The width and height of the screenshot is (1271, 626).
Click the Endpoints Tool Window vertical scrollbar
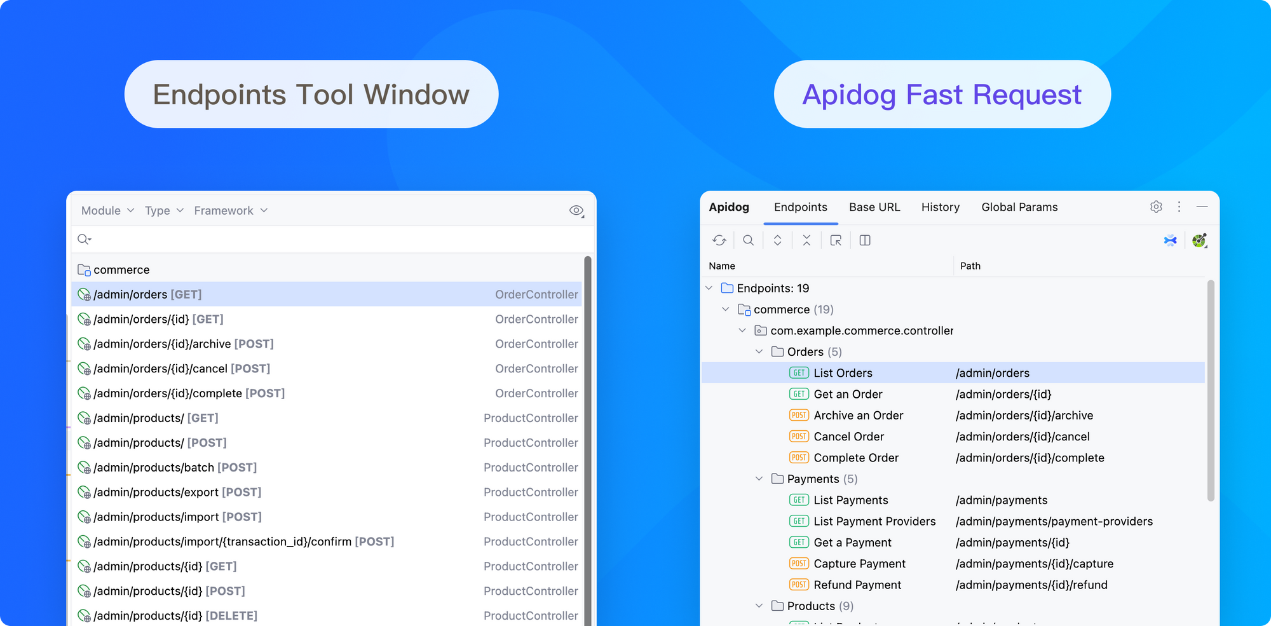pos(588,440)
